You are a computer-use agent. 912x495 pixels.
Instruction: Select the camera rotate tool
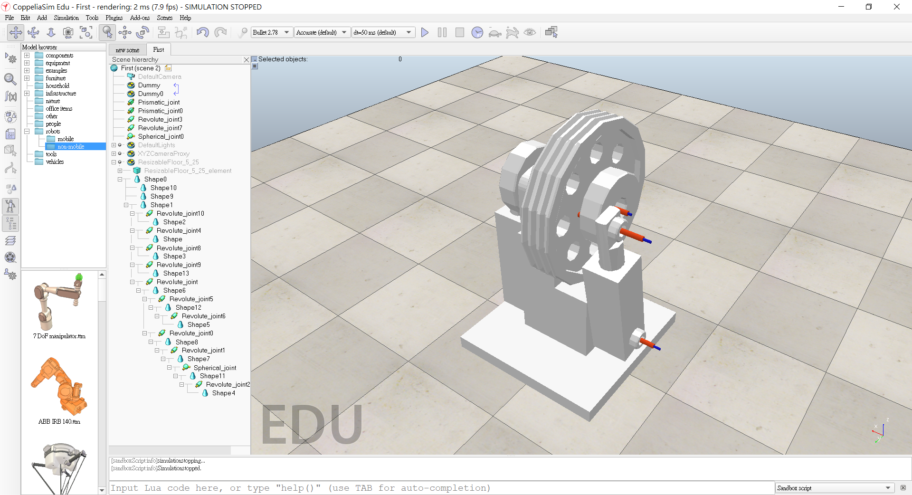(33, 32)
